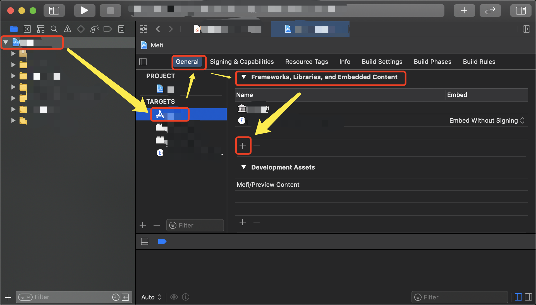Show the console pane
The width and height of the screenshot is (536, 305).
click(x=528, y=297)
